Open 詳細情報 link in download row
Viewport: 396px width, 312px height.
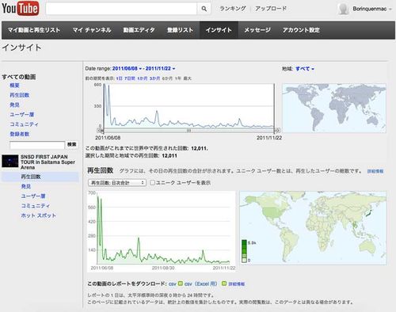236,284
